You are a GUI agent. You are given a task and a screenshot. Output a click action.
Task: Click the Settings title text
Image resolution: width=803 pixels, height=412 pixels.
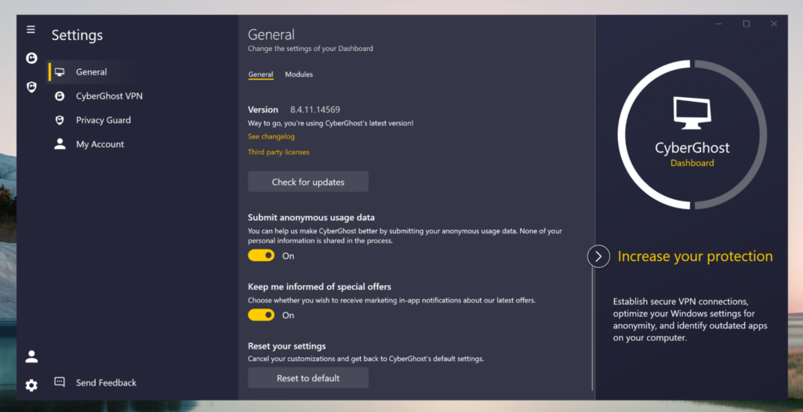78,35
